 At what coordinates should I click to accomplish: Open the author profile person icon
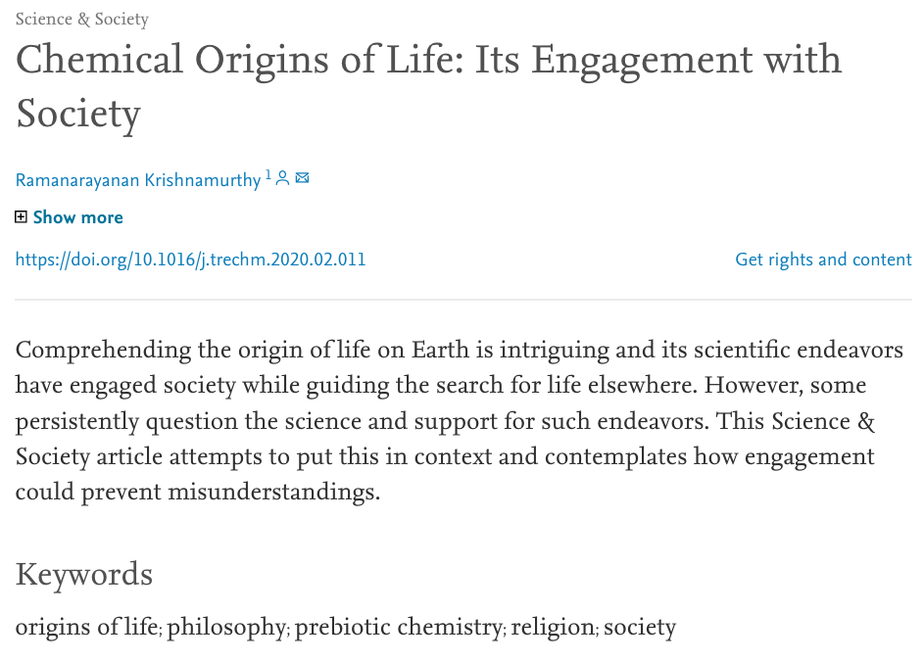coord(282,178)
